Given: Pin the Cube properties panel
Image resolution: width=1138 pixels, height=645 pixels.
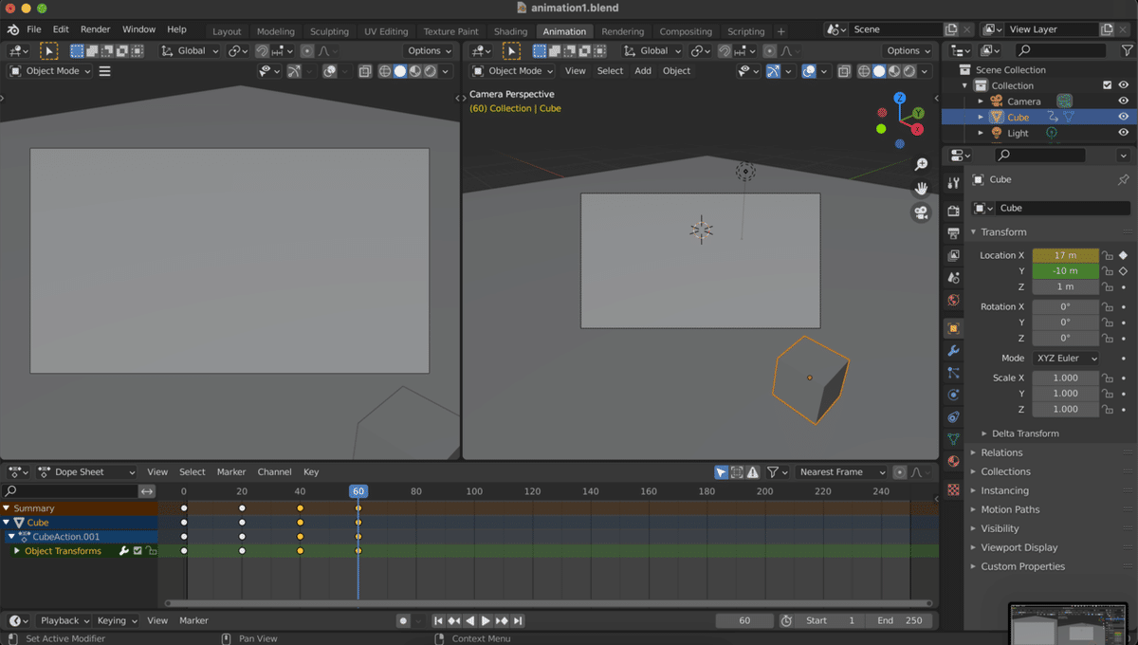Looking at the screenshot, I should 1123,179.
